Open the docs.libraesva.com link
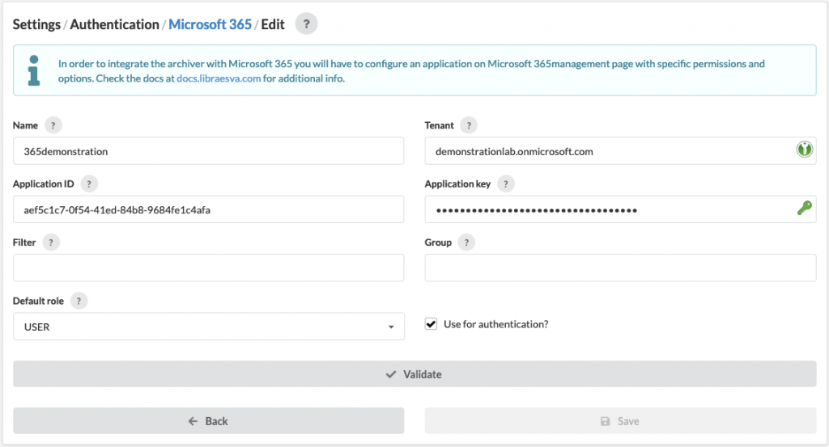829x447 pixels. 219,78
